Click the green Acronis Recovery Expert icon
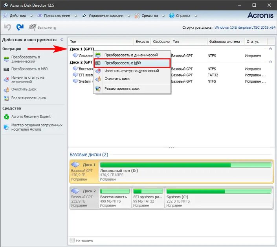The width and height of the screenshot is (277, 247). point(7,117)
